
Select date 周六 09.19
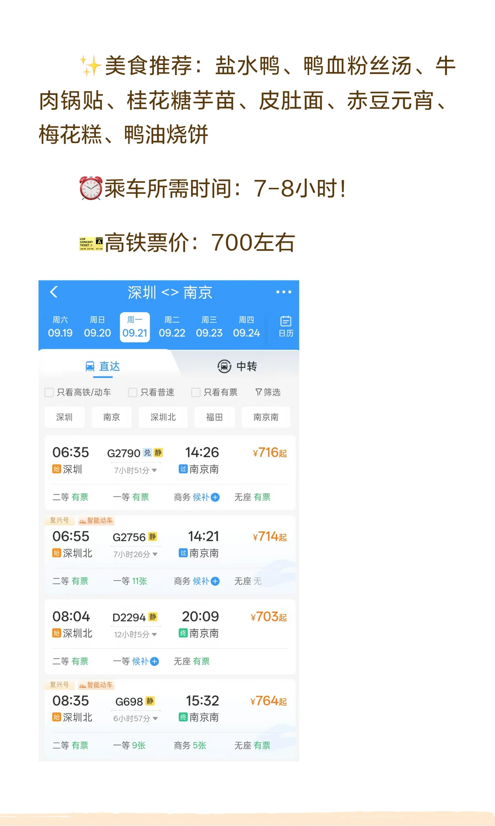(x=60, y=327)
